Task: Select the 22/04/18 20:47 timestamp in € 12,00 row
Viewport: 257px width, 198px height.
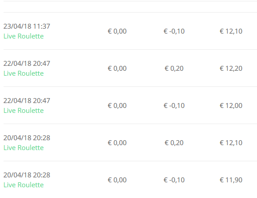Action: (27, 100)
